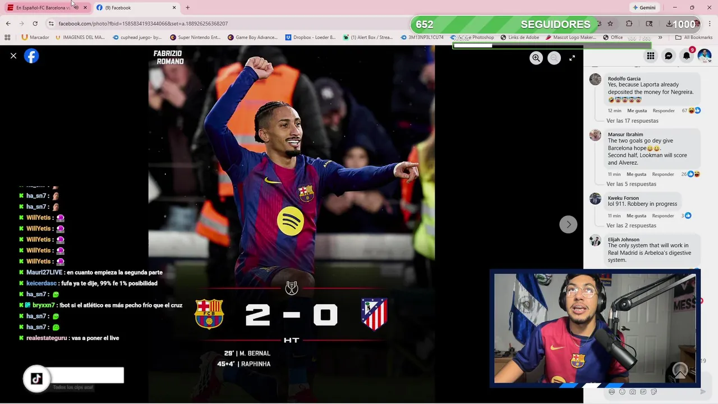Open a new browser tab
Viewport: 718px width, 404px height.
(x=187, y=7)
